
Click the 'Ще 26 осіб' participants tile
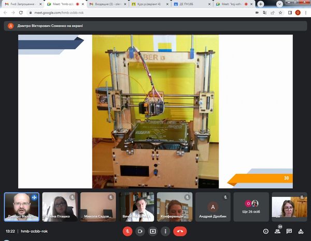[251, 207]
